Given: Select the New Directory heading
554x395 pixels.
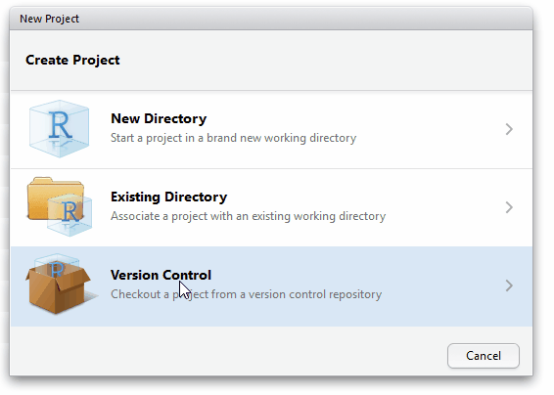Looking at the screenshot, I should pyautogui.click(x=159, y=118).
